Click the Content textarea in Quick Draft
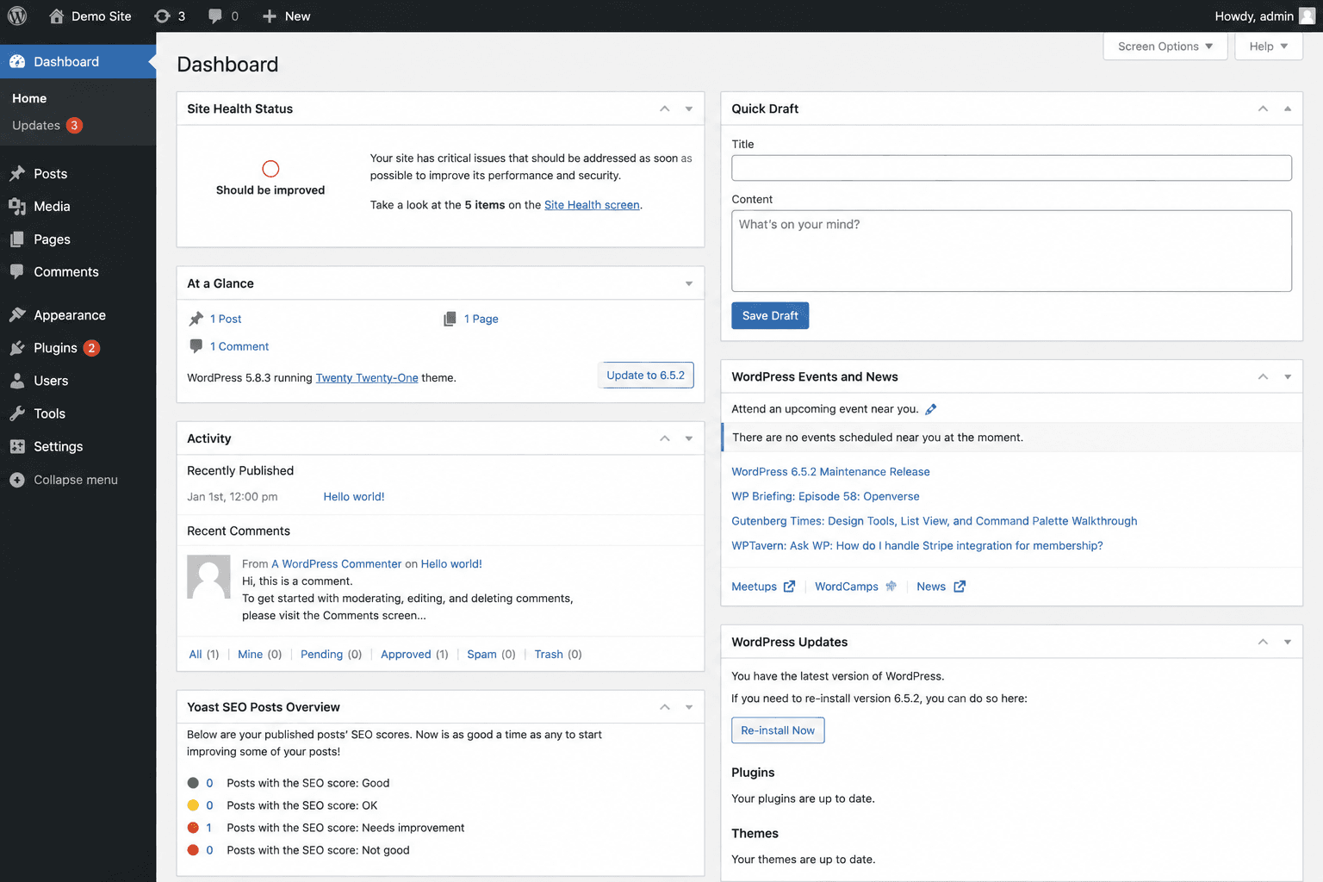This screenshot has width=1323, height=882. 1011,251
